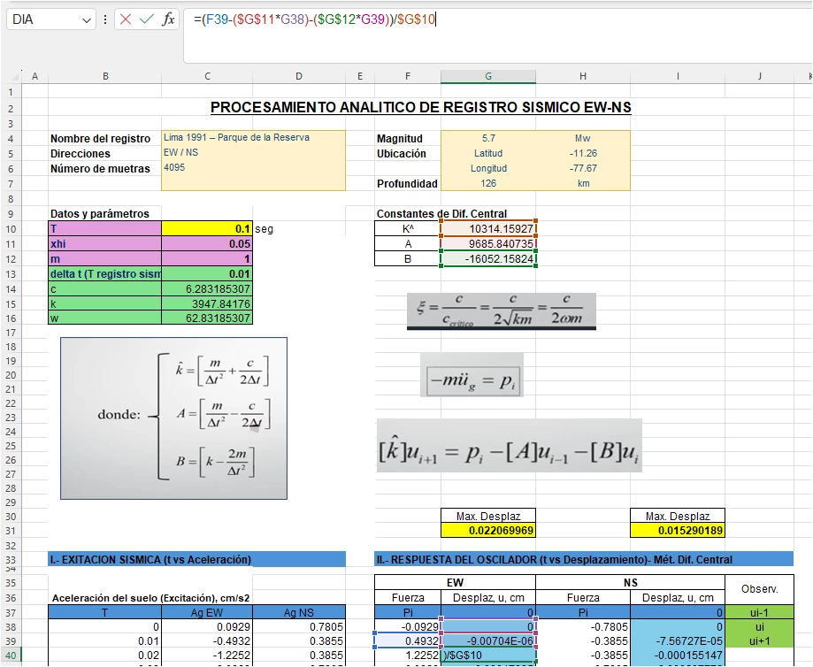
Task: Click the Ag EW column header
Action: [x=207, y=612]
